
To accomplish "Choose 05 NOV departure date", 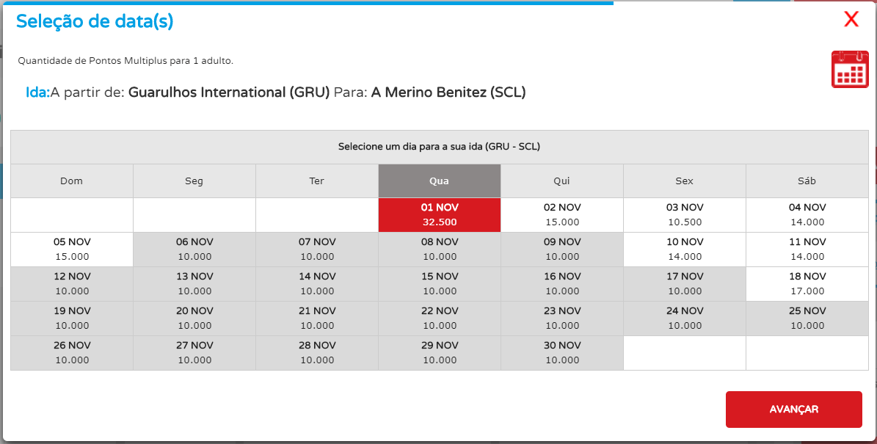I will (72, 250).
